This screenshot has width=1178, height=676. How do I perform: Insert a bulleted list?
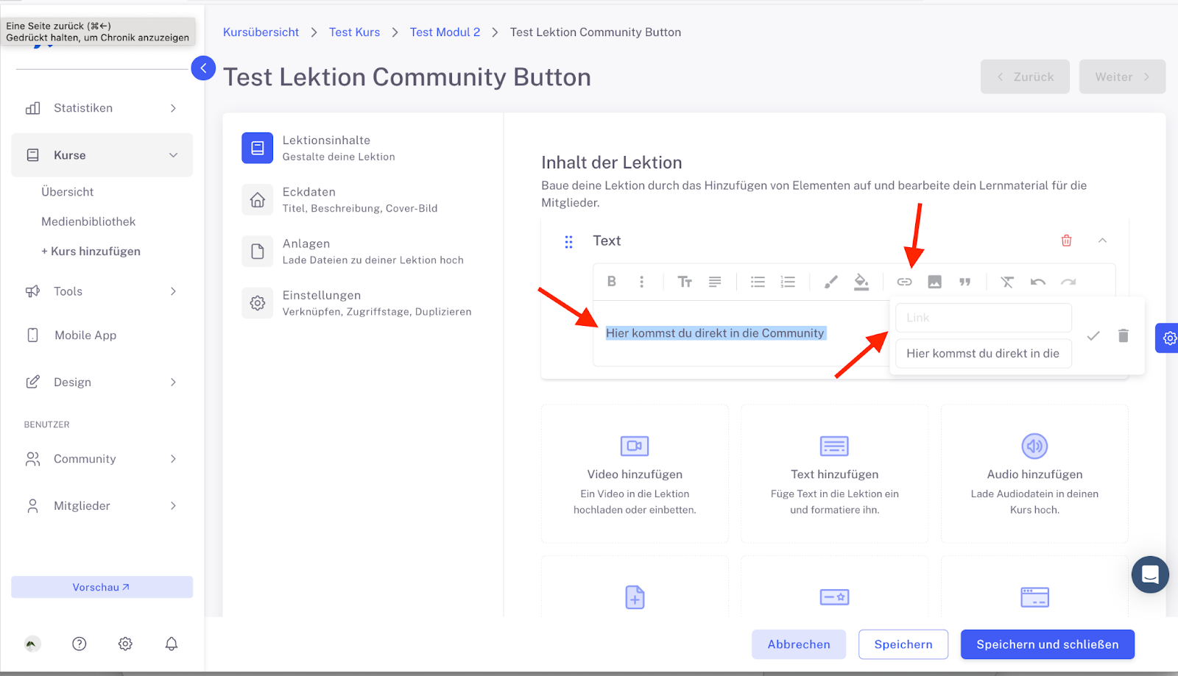coord(758,282)
